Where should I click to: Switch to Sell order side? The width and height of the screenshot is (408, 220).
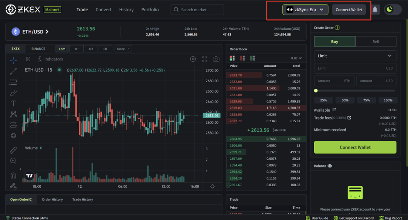[376, 41]
